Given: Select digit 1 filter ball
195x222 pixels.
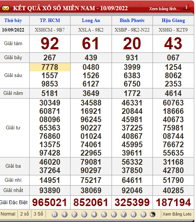Looking at the screenshot, I should pyautogui.click(x=64, y=214).
